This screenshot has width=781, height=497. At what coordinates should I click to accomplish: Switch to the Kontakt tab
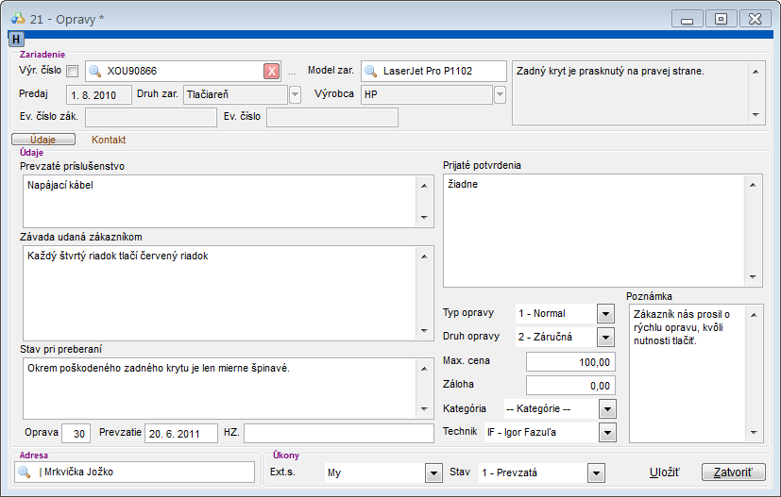click(x=109, y=140)
